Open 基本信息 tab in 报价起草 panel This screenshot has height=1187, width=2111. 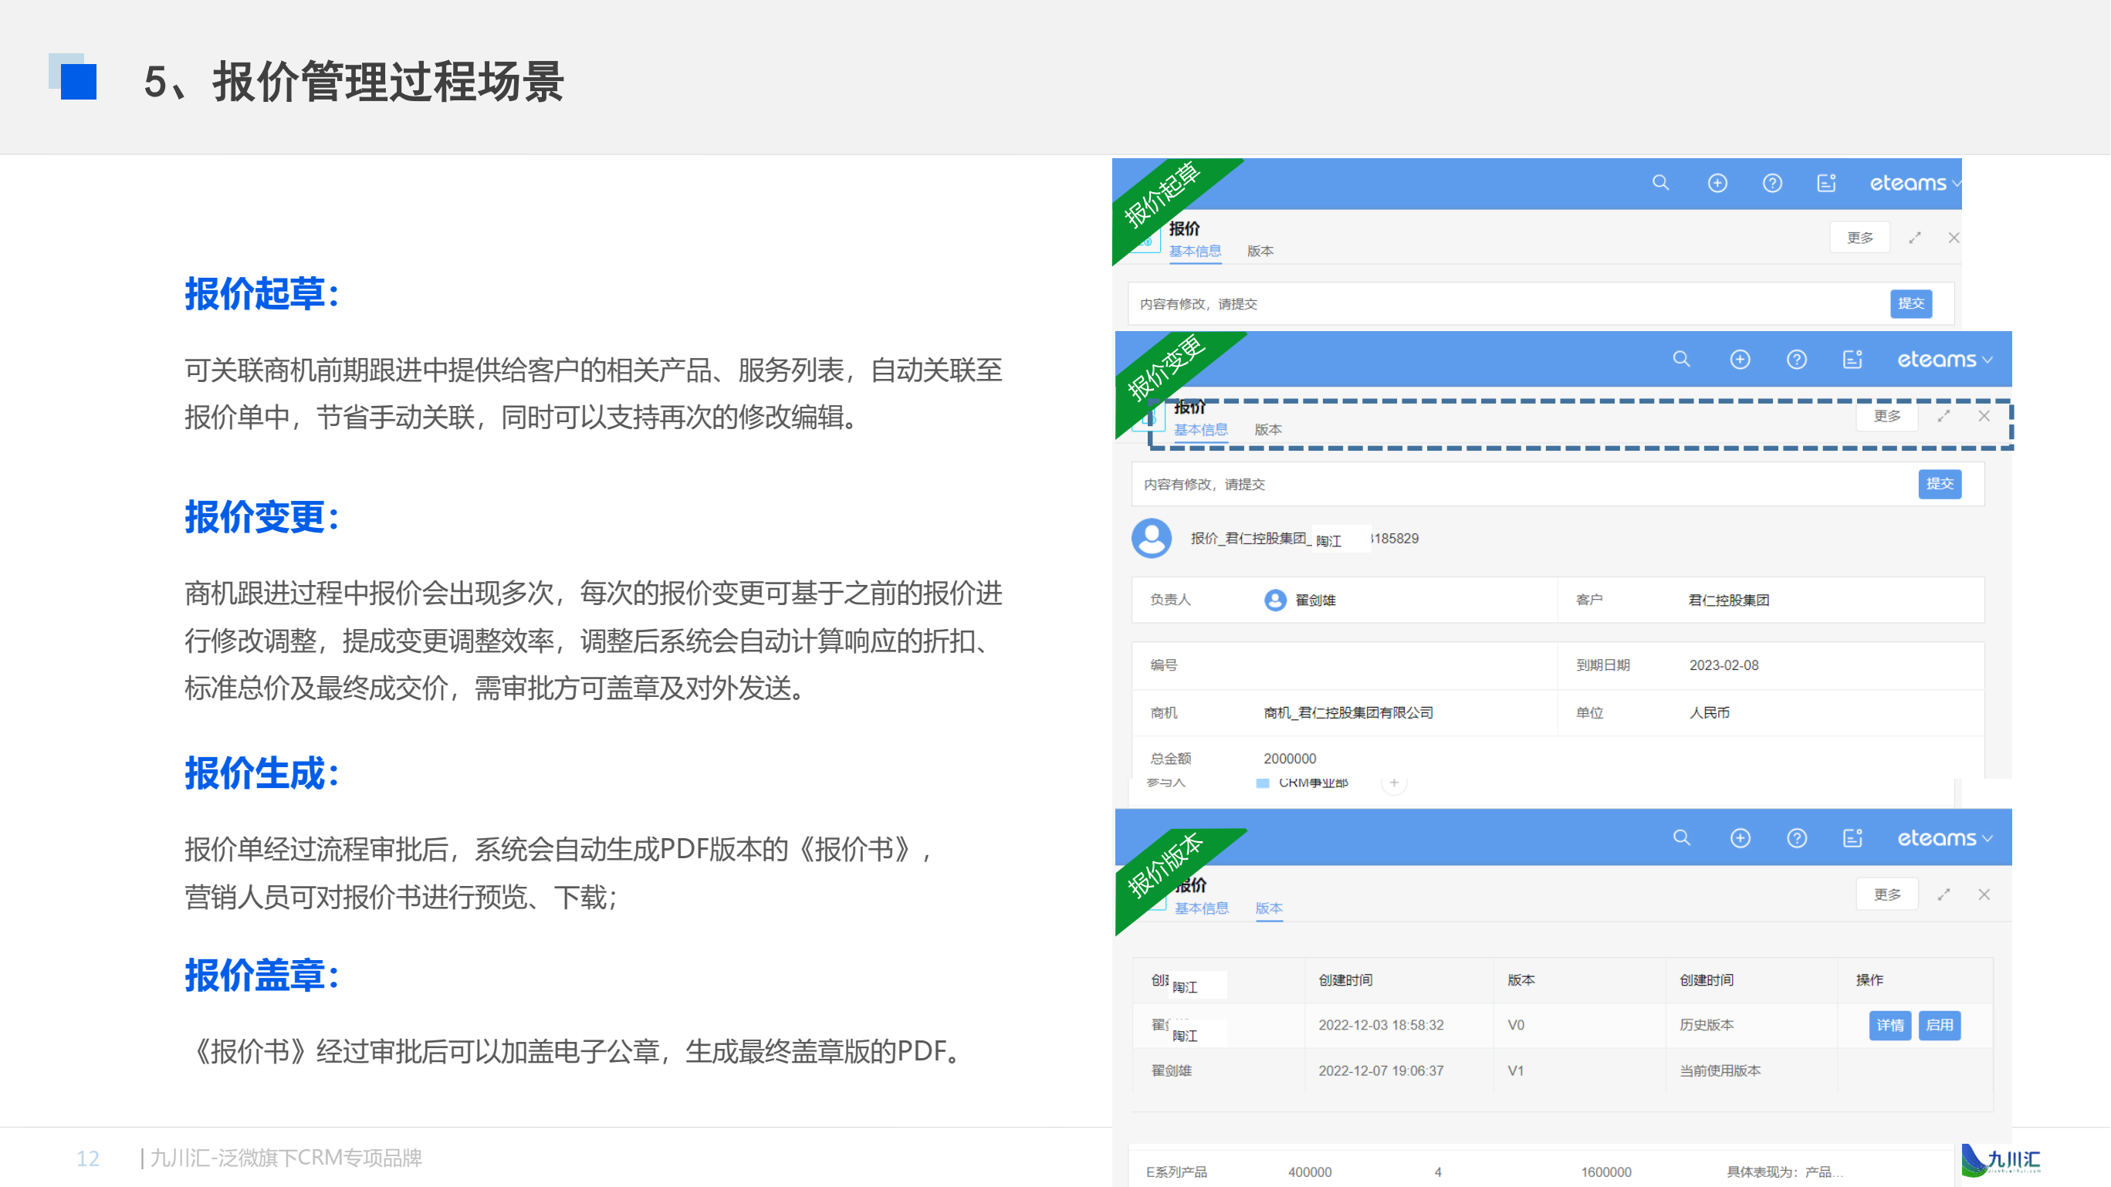1194,251
